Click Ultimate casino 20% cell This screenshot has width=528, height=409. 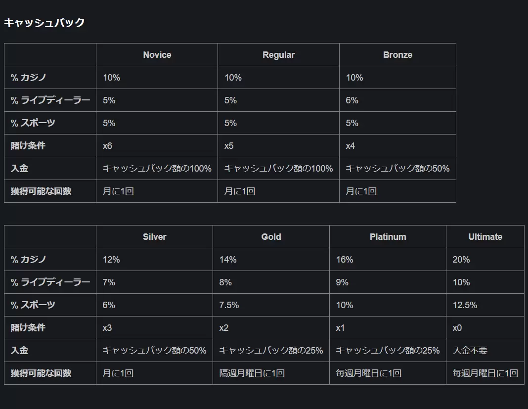(x=485, y=260)
